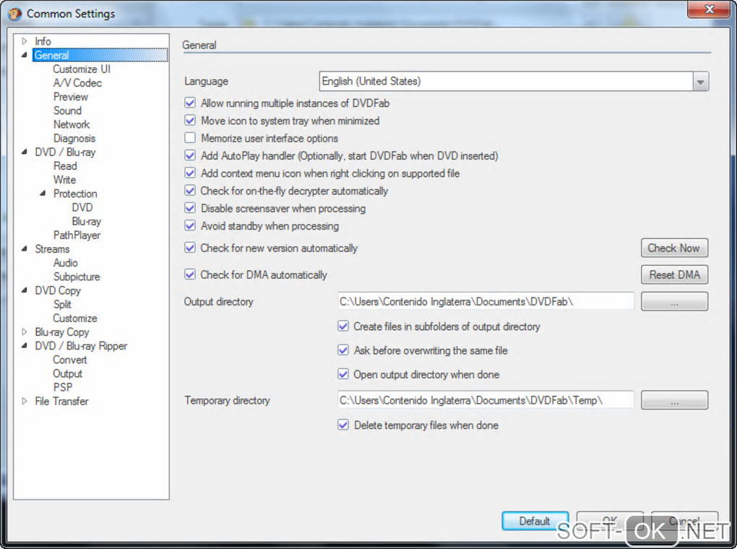Expand the Blu-ray Copy tree node
The height and width of the screenshot is (549, 737).
coord(25,332)
